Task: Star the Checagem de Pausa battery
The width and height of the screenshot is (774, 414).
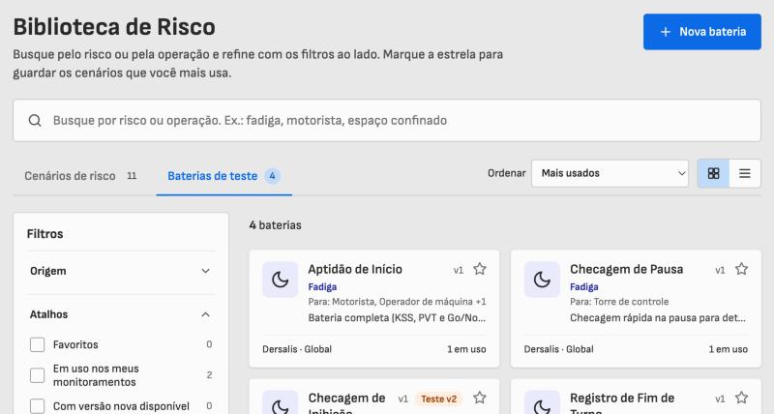Action: click(x=741, y=269)
